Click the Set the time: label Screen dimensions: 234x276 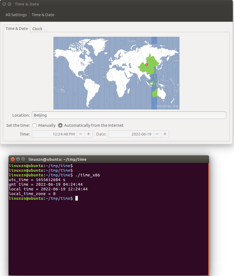click(x=18, y=125)
